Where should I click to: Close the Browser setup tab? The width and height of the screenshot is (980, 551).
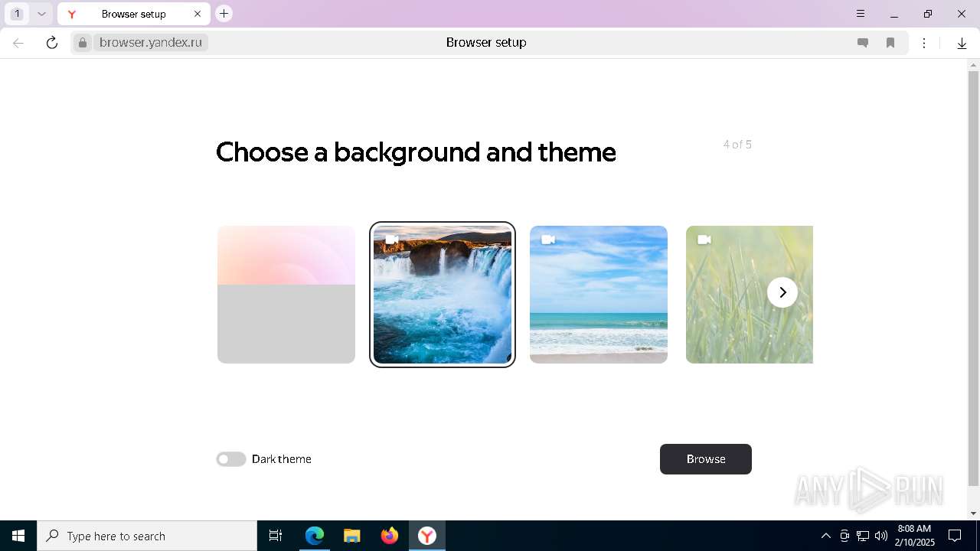[198, 14]
